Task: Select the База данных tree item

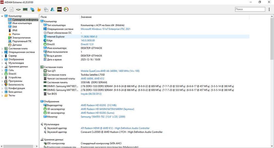Action: coord(15,92)
